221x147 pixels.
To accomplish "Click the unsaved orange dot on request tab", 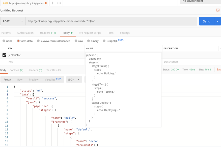I will coord(46,3).
